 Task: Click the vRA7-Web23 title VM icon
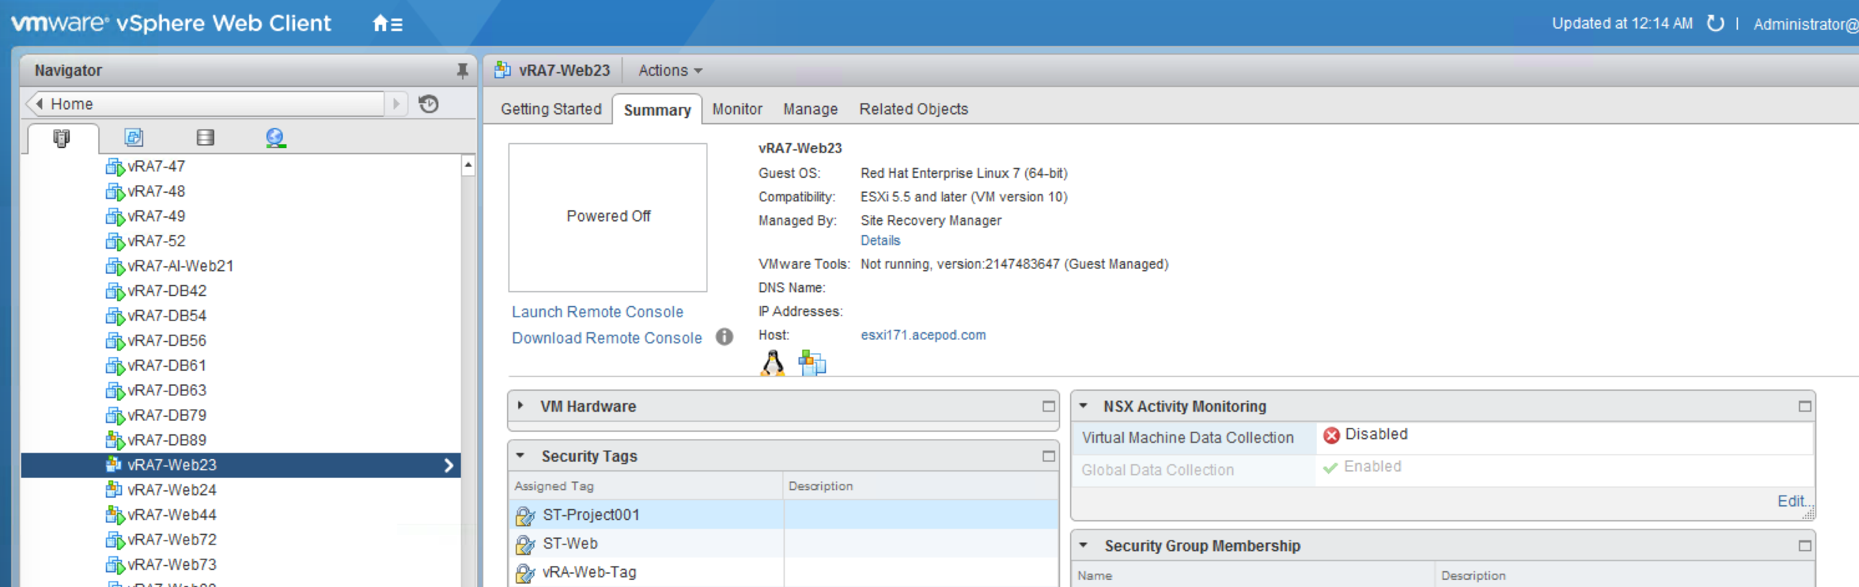[x=502, y=70]
